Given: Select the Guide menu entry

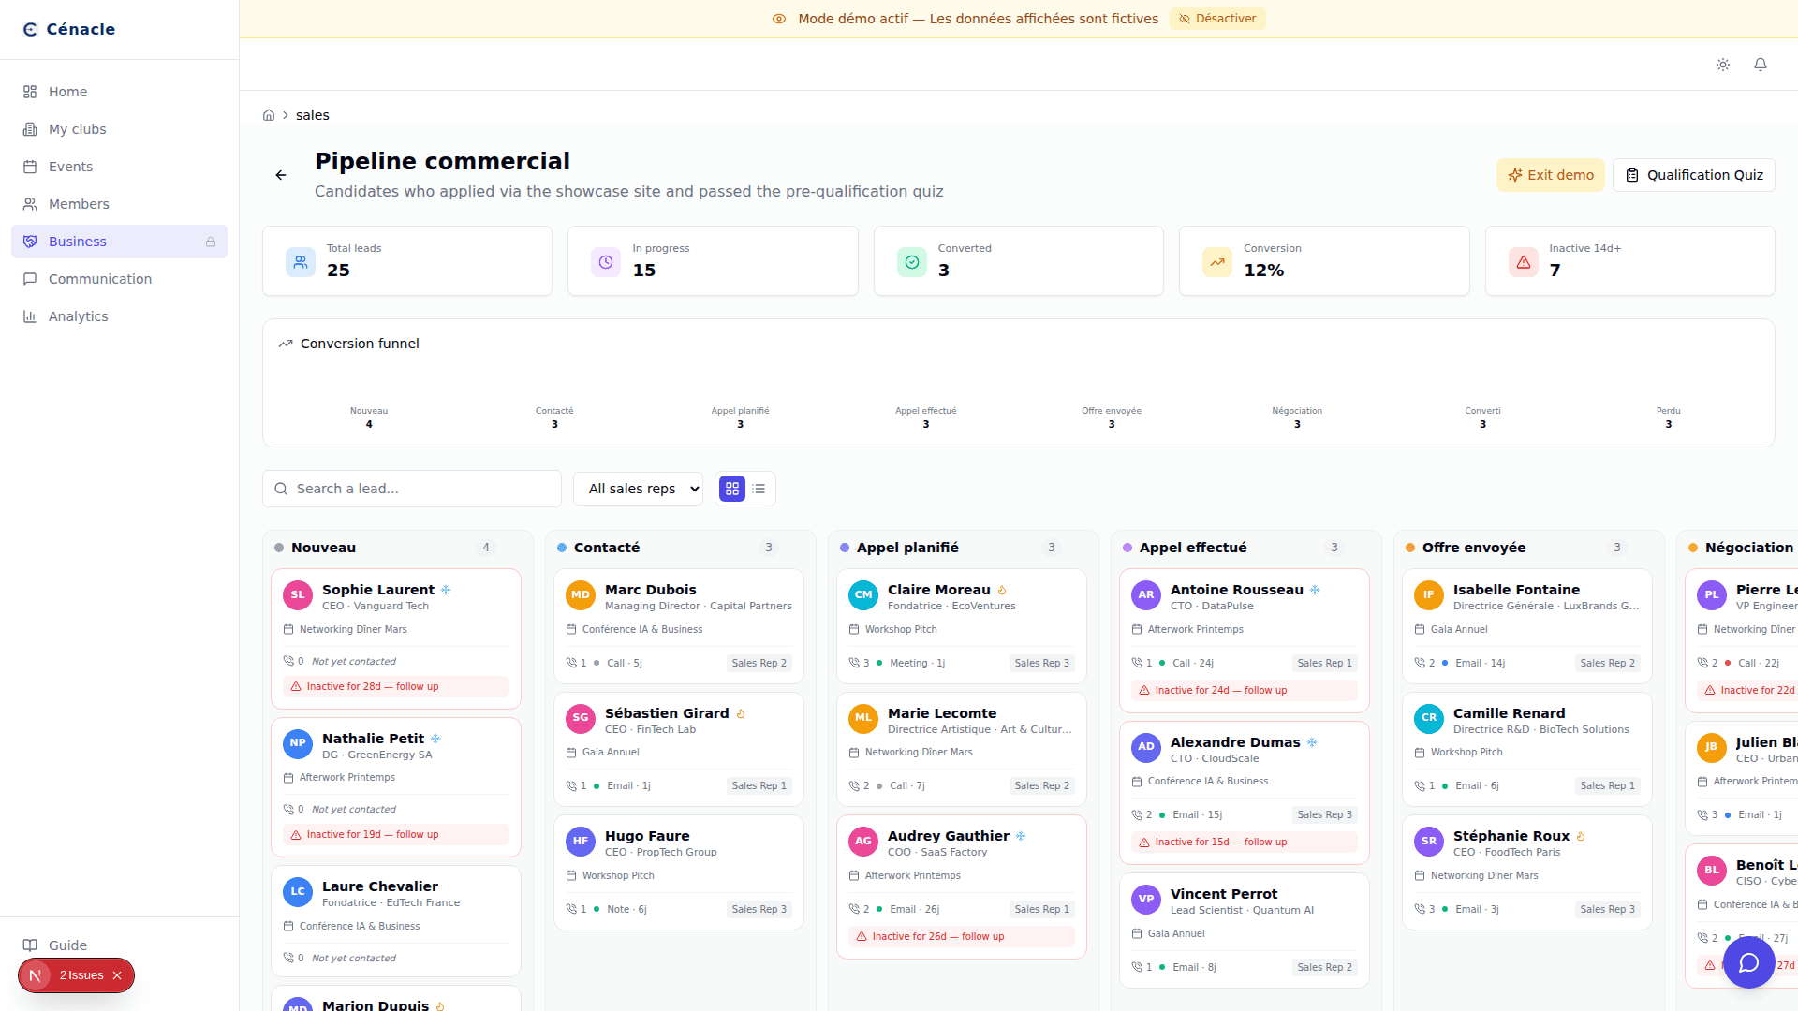Looking at the screenshot, I should [x=66, y=945].
